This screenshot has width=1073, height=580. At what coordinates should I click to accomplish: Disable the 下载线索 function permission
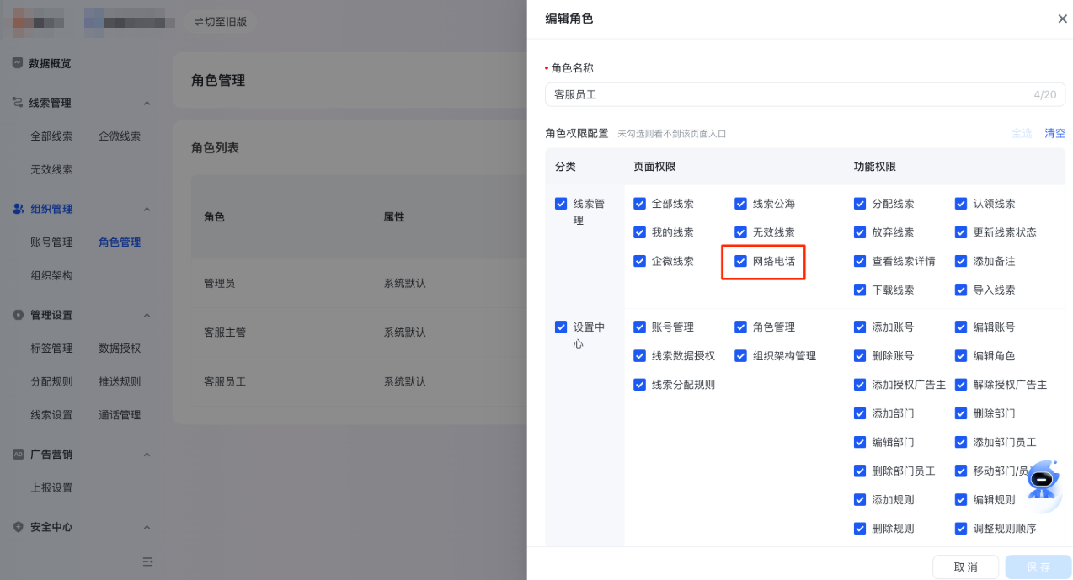coord(860,290)
